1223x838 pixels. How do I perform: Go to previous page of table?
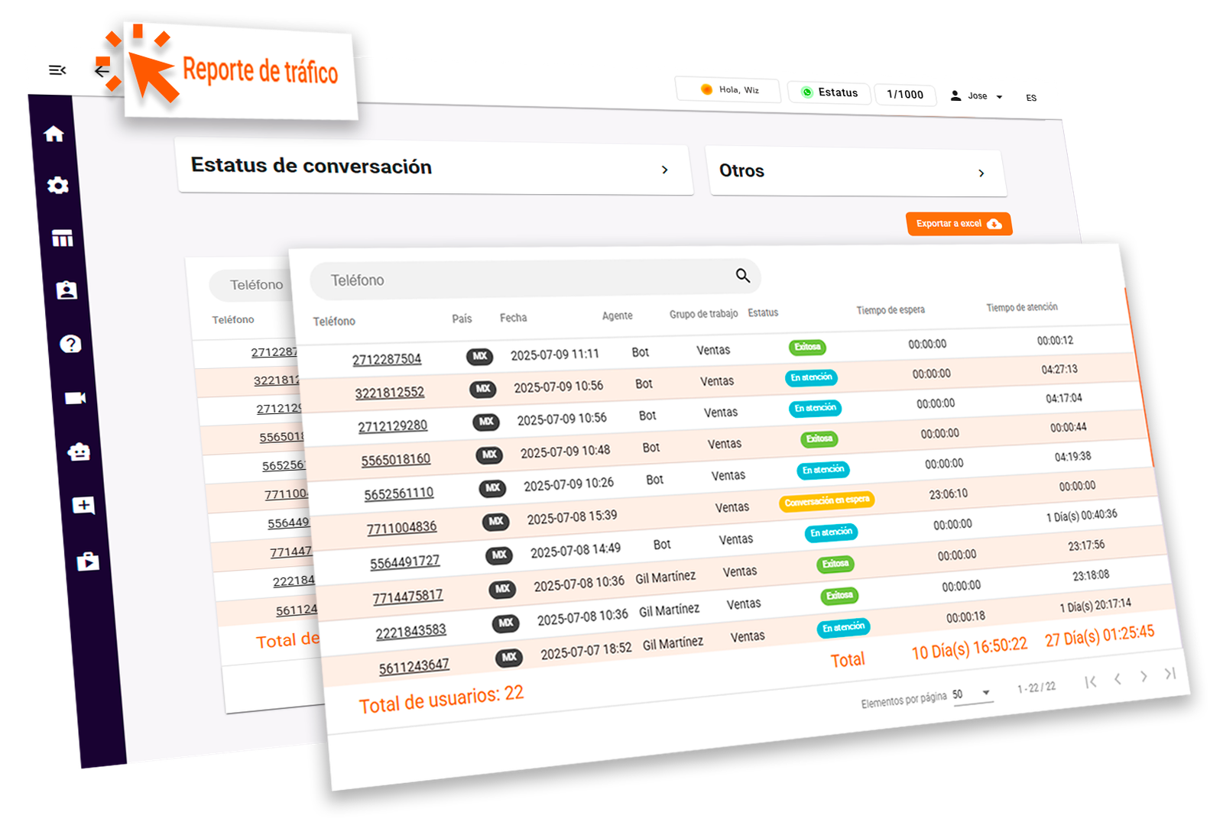(1118, 678)
